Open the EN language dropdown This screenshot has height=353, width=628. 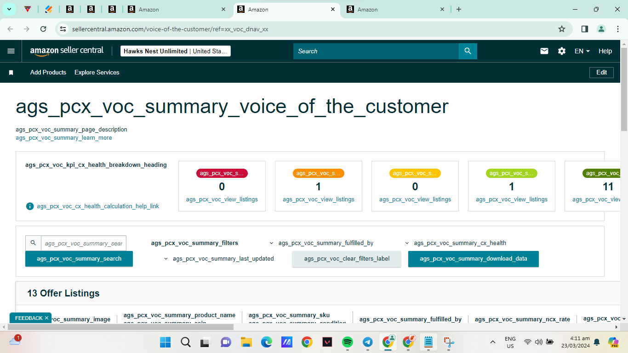(x=582, y=51)
